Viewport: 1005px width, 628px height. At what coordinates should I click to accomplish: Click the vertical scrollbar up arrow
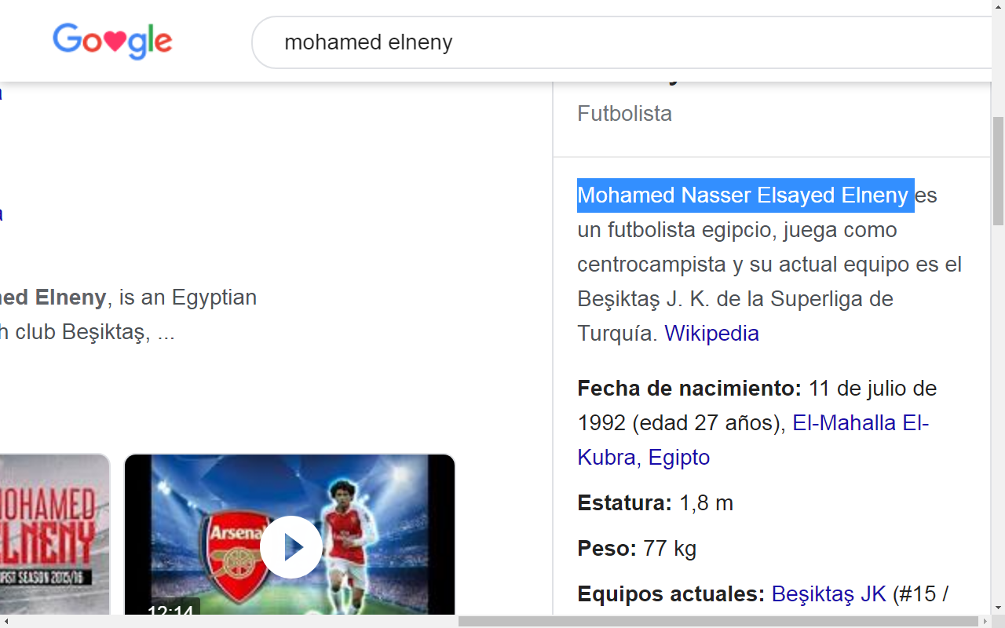coord(998,8)
